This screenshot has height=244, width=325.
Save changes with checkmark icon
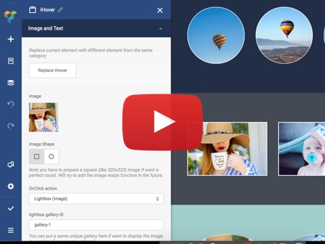coord(11,208)
